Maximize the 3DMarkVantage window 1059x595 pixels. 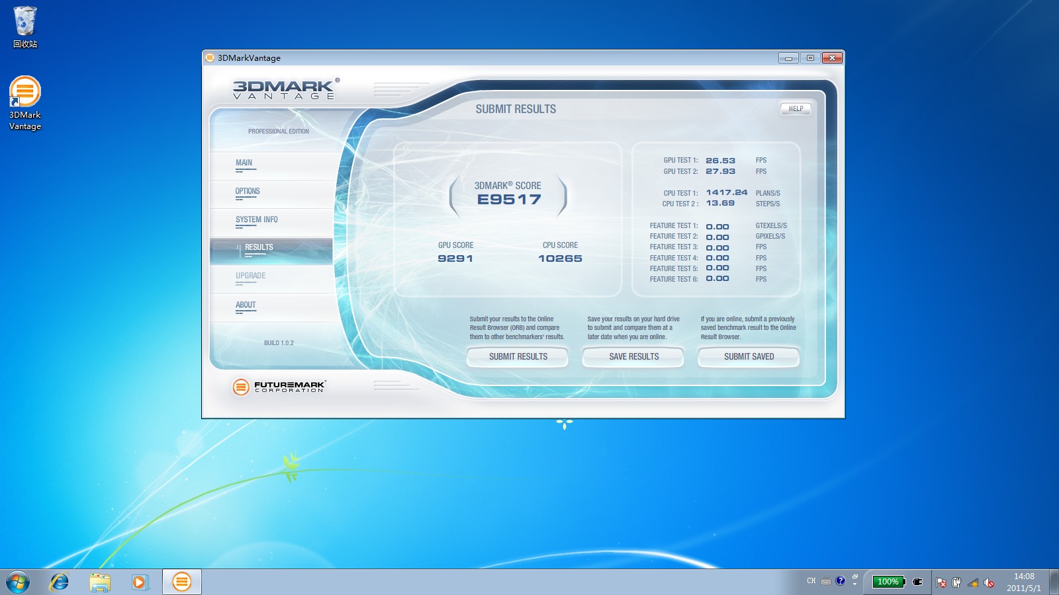[x=810, y=58]
